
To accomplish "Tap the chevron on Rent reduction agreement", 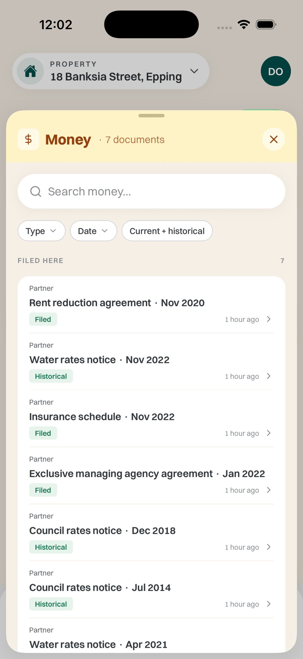I will [268, 319].
